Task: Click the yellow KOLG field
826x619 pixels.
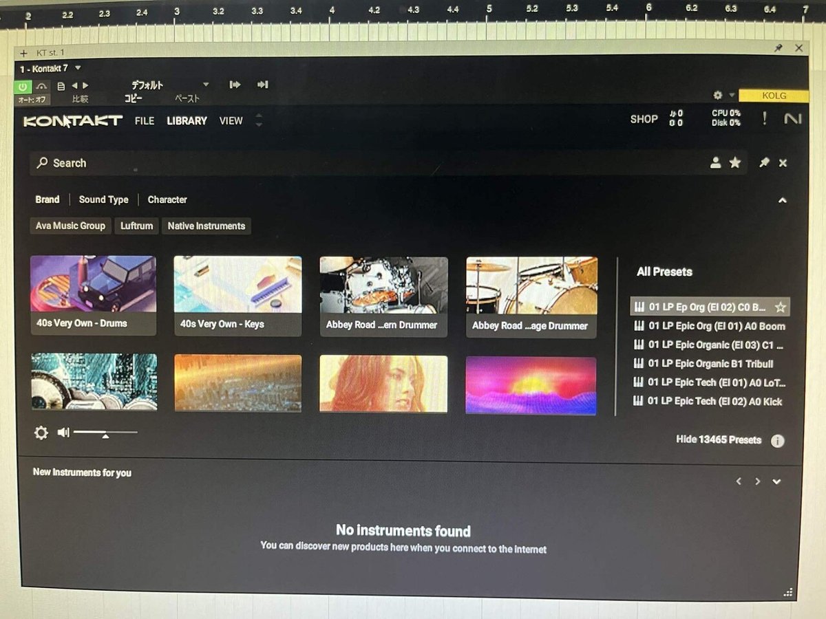Action: pyautogui.click(x=774, y=96)
